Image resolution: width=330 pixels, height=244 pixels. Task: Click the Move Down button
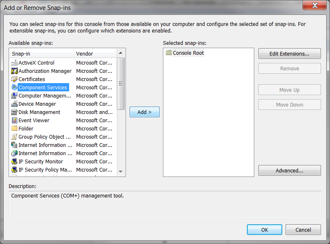(289, 105)
